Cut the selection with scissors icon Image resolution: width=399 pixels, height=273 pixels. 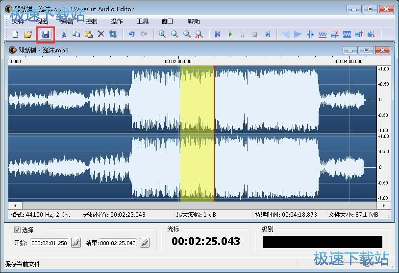(64, 34)
